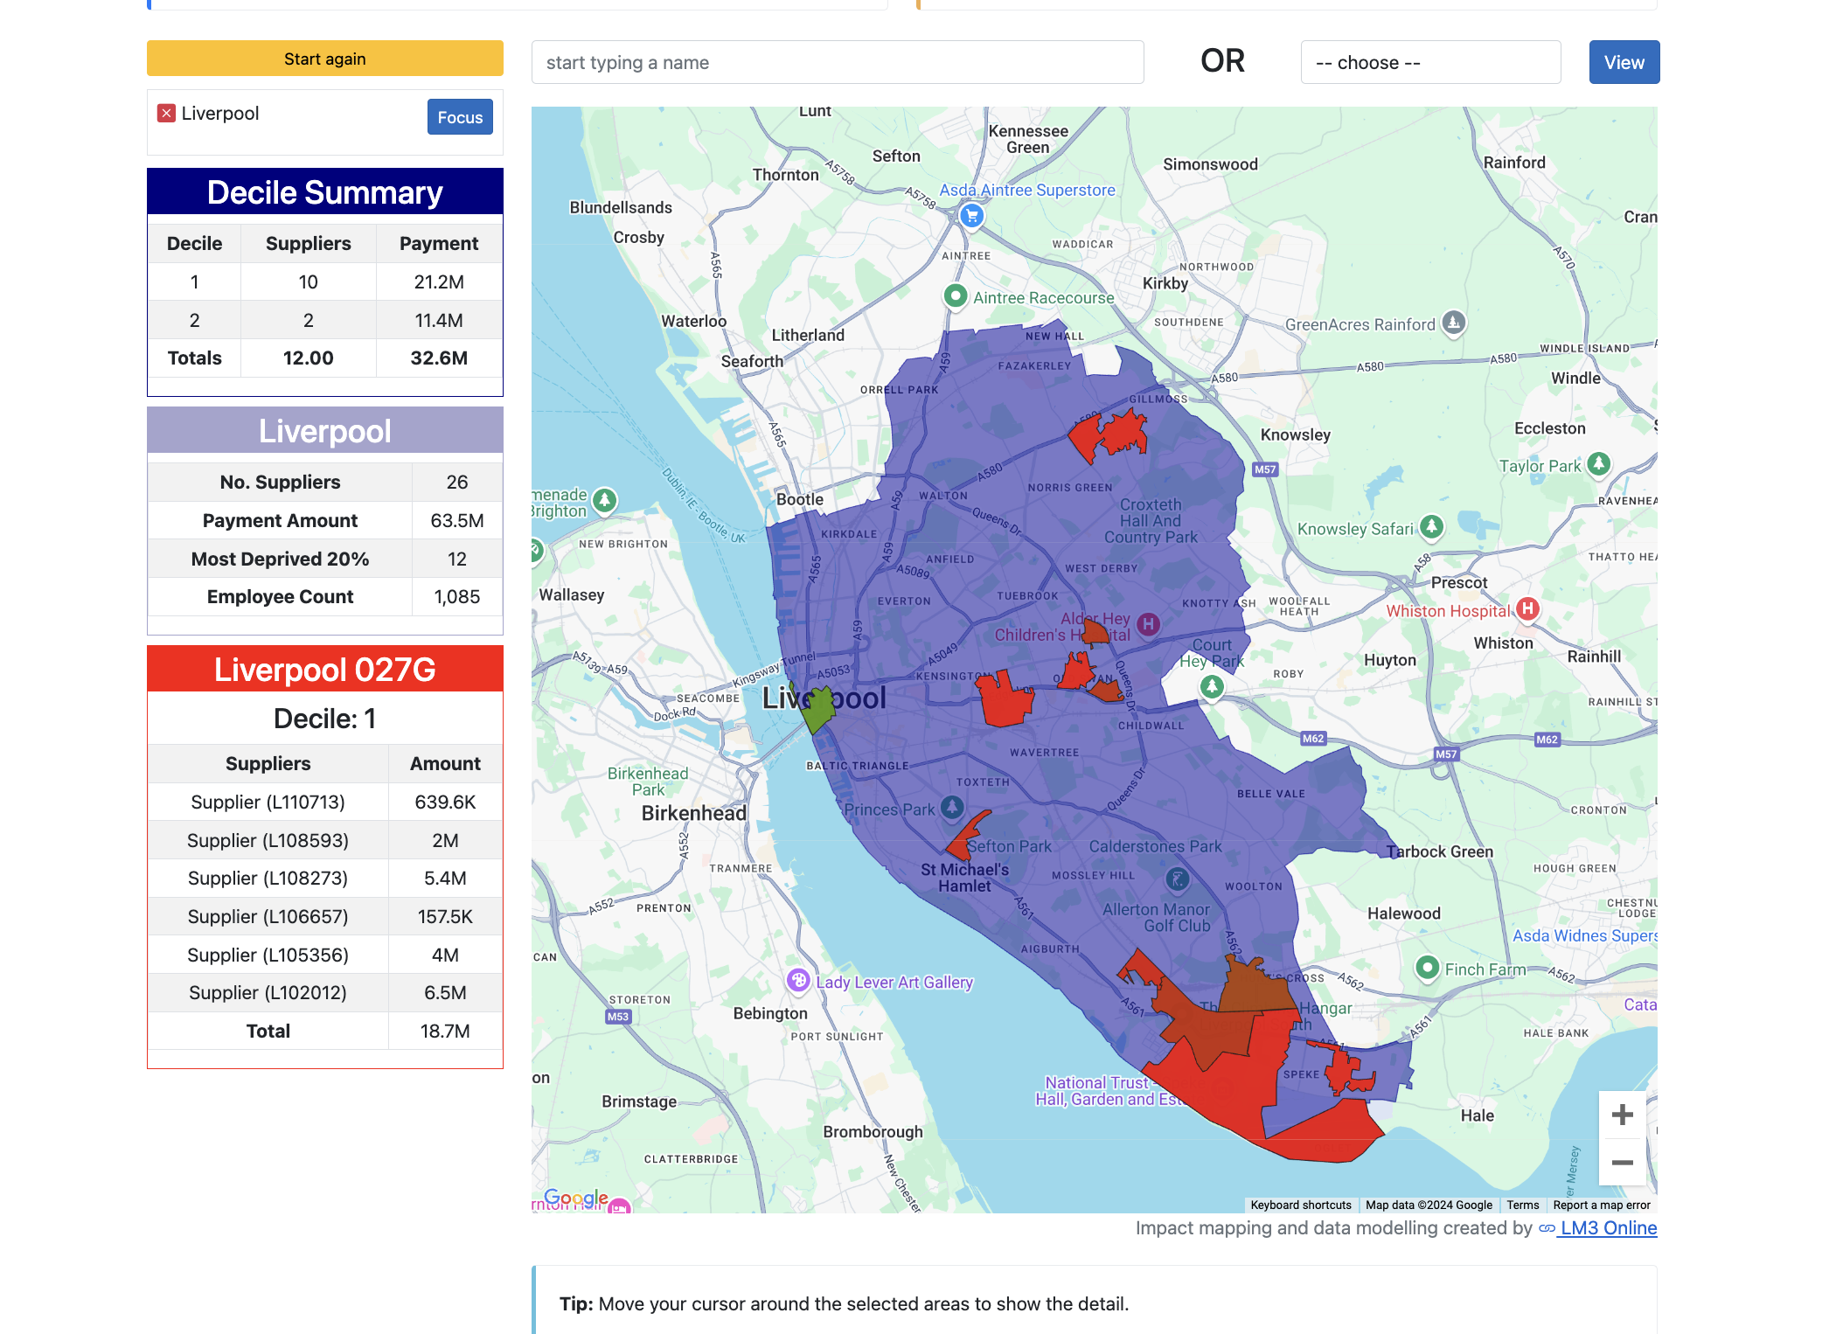Image resolution: width=1829 pixels, height=1334 pixels.
Task: Click the 'Birkenhead' map label
Action: (694, 813)
